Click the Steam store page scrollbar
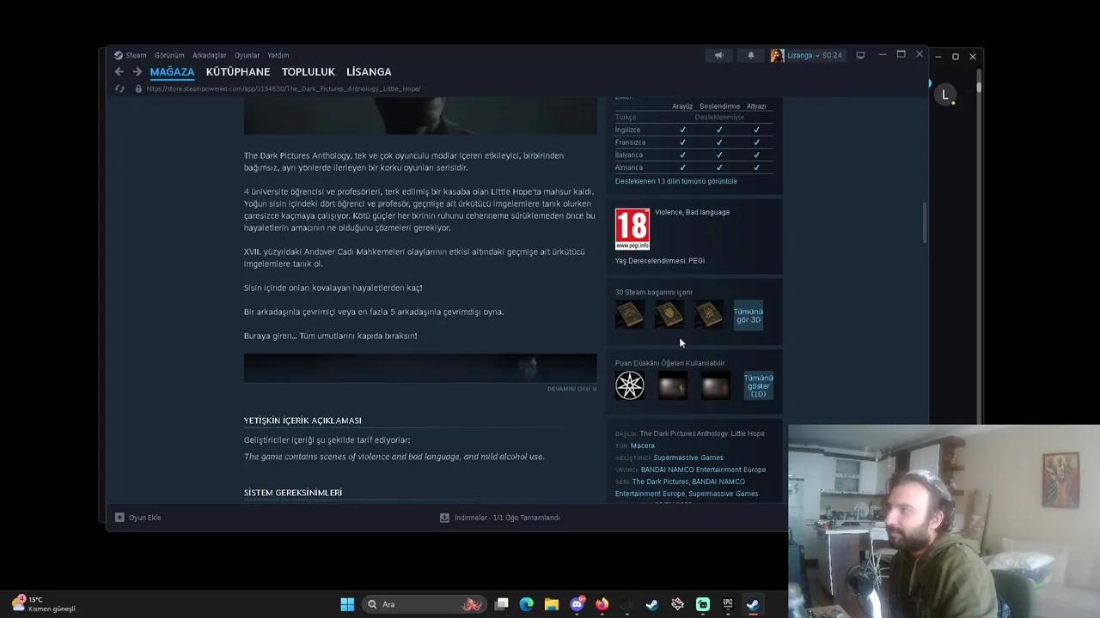The height and width of the screenshot is (618, 1100). pyautogui.click(x=926, y=222)
